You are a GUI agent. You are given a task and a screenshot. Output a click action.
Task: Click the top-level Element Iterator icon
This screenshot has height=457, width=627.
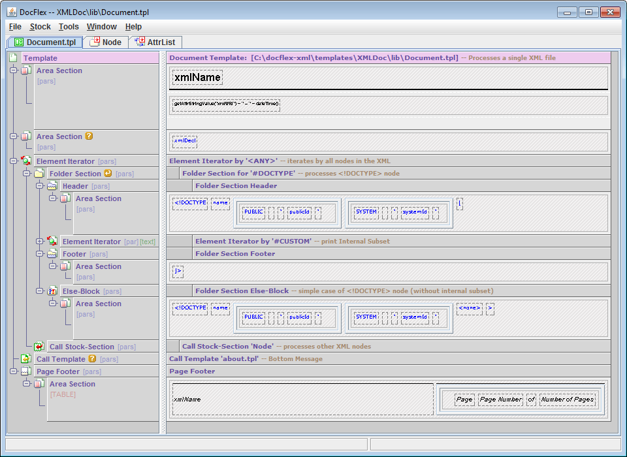click(x=26, y=161)
